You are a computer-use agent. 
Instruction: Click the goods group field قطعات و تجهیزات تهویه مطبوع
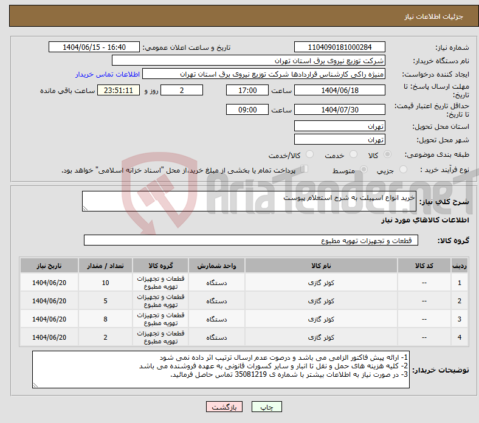point(251,240)
